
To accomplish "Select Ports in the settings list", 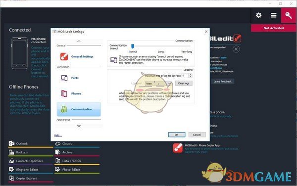I will click(79, 78).
